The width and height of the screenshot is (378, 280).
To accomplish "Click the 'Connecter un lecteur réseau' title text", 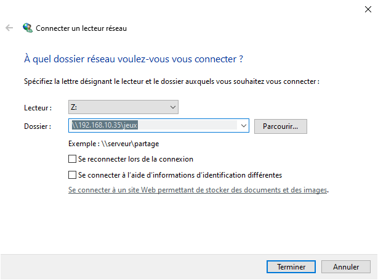I will [81, 28].
